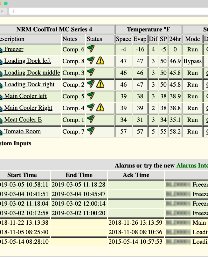The height and width of the screenshot is (257, 208).
Task: Click the Ack Time column header
Action: [x=136, y=175]
